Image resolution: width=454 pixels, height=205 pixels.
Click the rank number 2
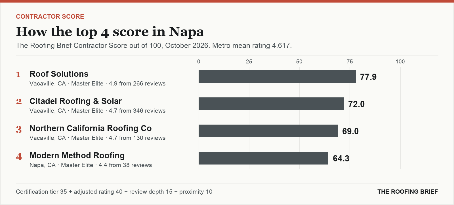19,101
